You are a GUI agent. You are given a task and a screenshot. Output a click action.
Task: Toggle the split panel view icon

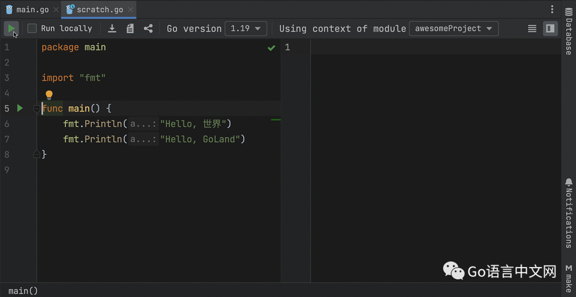[550, 29]
